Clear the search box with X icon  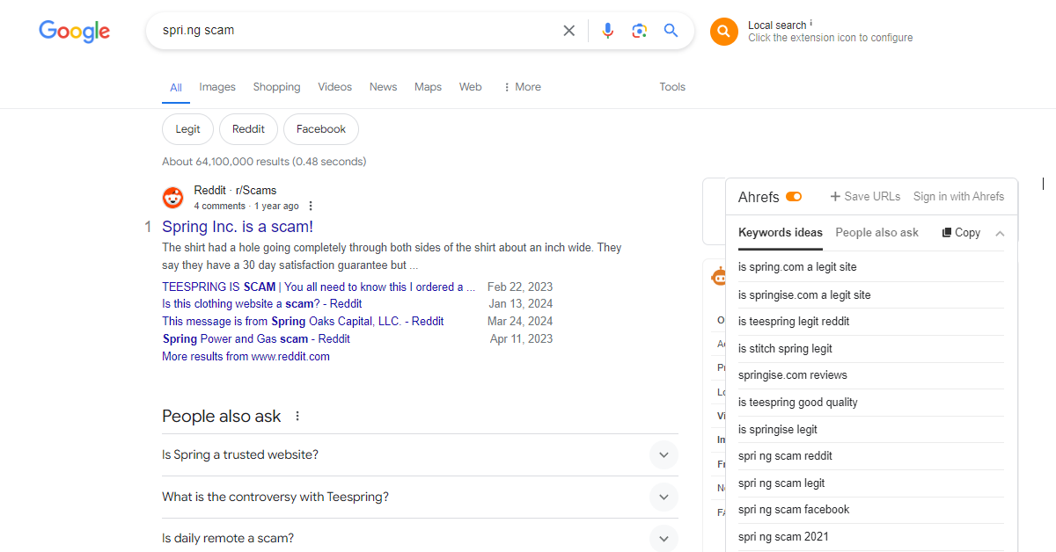pyautogui.click(x=569, y=31)
